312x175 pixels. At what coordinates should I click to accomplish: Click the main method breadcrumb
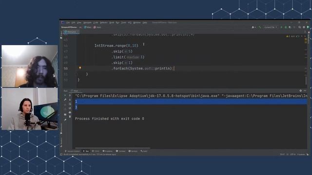[97, 27]
